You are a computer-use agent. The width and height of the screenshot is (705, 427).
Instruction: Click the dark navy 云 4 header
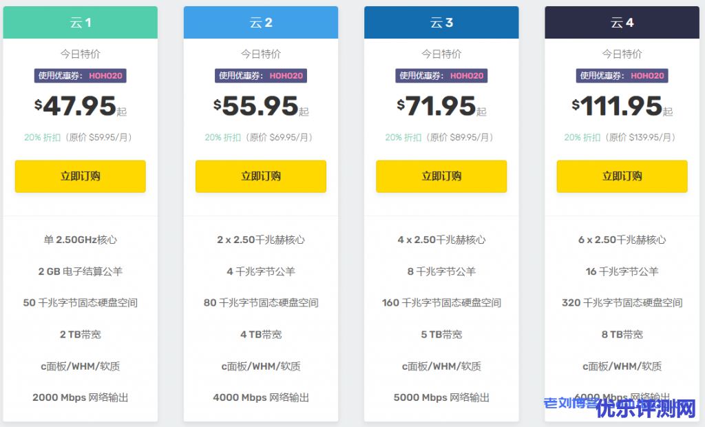tap(622, 23)
